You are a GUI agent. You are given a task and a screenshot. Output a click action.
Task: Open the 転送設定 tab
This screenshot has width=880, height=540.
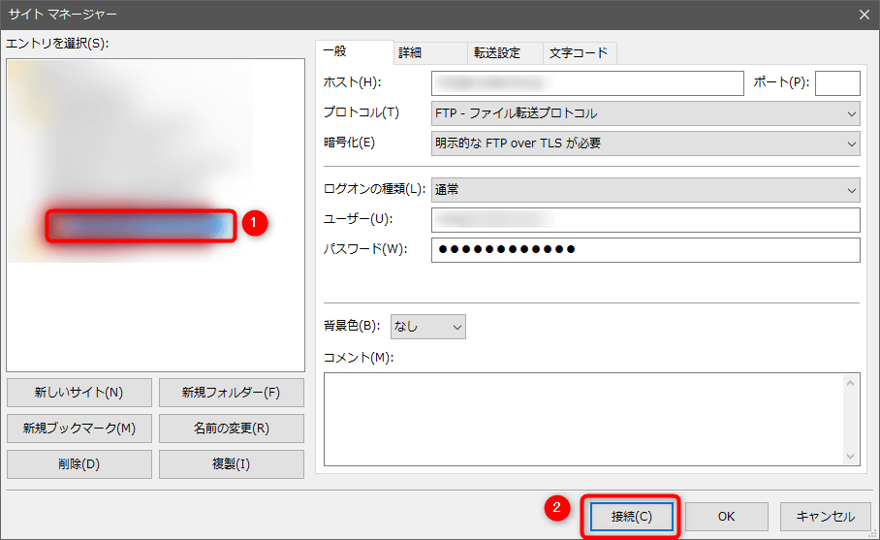(x=496, y=52)
